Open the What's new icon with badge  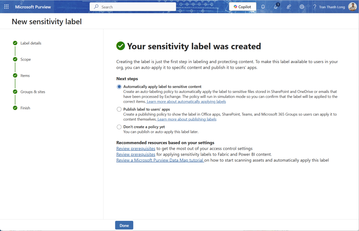(x=276, y=7)
